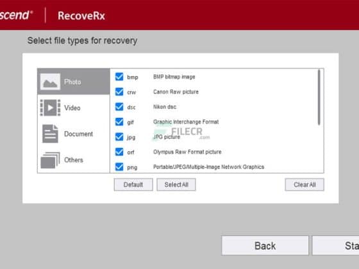
Task: Go to previous step with Back
Action: pos(265,246)
